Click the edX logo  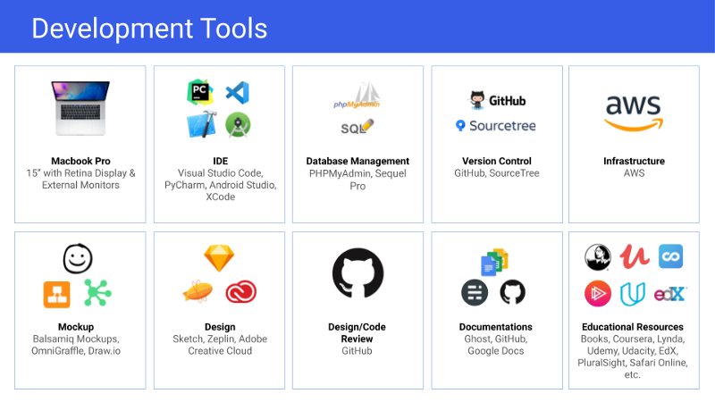pyautogui.click(x=669, y=294)
